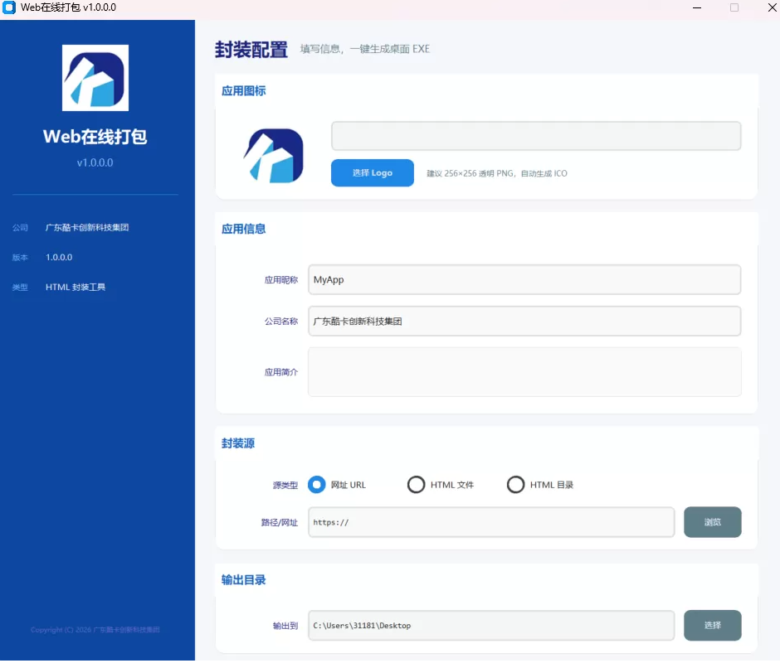Viewport: 780px width, 668px height.
Task: Click the logo path input field
Action: pyautogui.click(x=536, y=136)
